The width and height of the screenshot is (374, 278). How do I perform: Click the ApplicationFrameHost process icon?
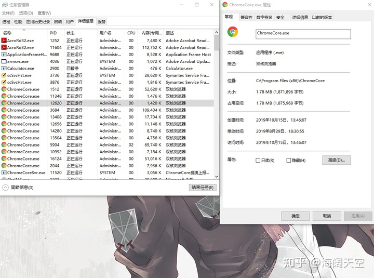coord(4,55)
